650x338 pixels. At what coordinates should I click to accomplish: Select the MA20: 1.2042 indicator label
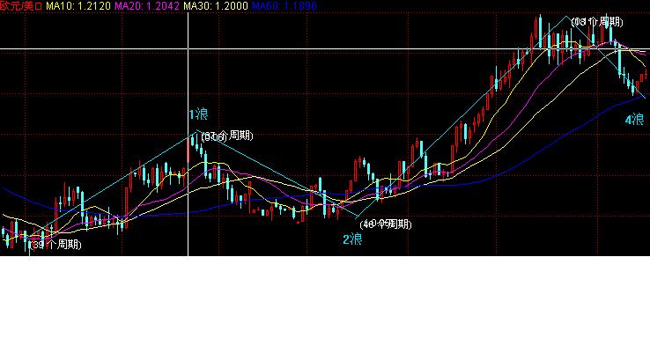pyautogui.click(x=147, y=6)
